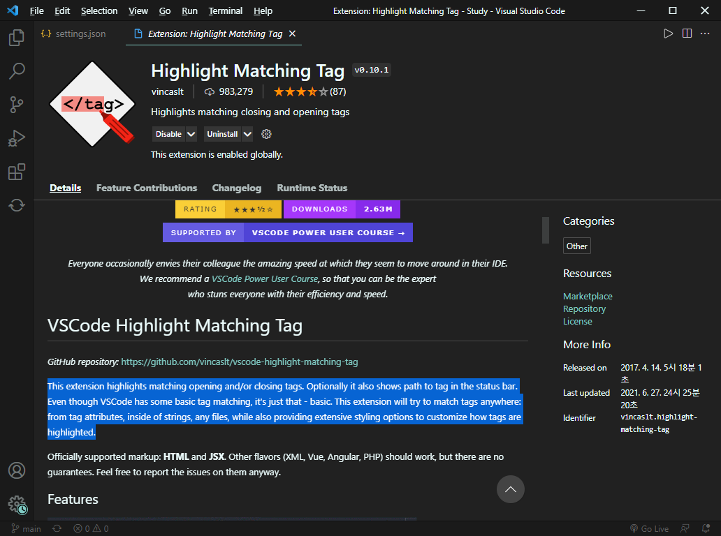Click the scroll-to-top round button
Screen dimensions: 721x536
[511, 489]
